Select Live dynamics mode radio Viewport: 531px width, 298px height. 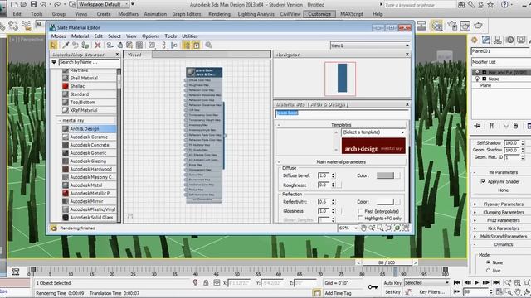click(488, 271)
